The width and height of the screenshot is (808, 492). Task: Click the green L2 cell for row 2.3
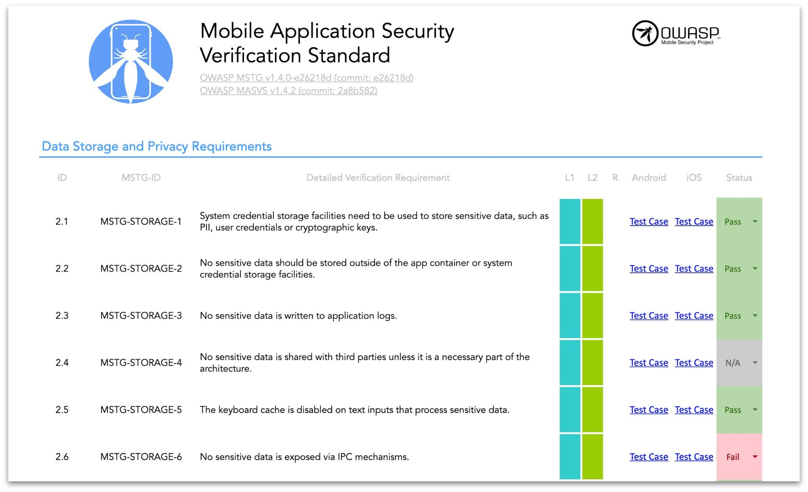point(592,316)
